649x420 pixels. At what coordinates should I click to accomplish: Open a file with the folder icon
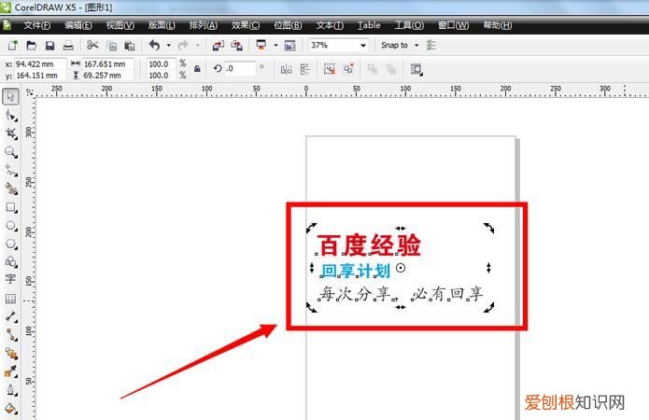tap(32, 45)
